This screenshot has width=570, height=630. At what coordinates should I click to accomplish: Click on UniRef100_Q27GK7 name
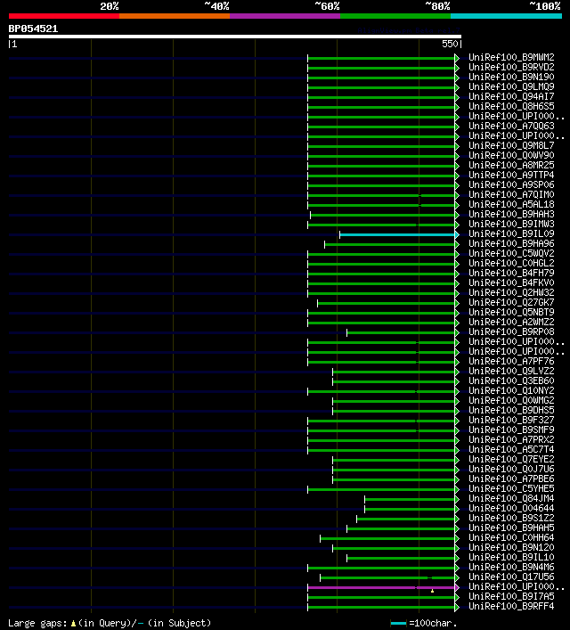[x=511, y=303]
